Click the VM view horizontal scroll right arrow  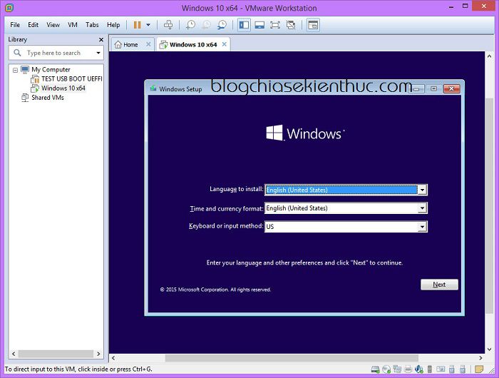click(480, 358)
